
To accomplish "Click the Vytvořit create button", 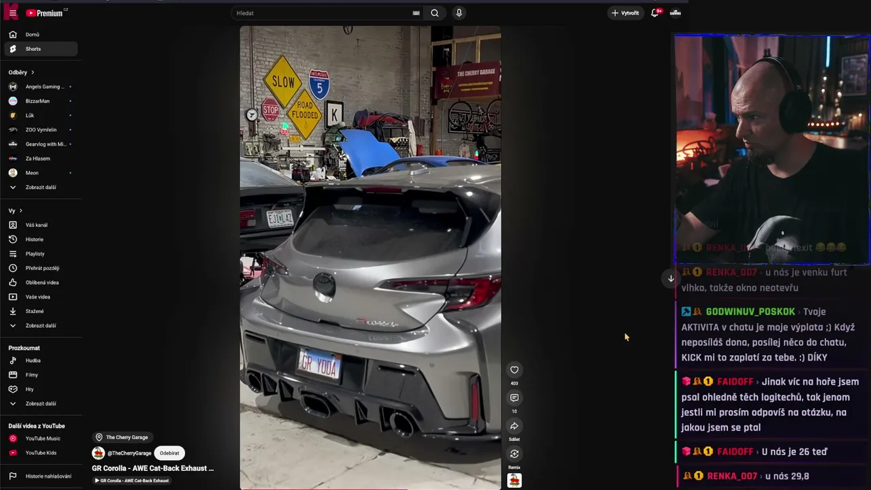I will tap(625, 13).
